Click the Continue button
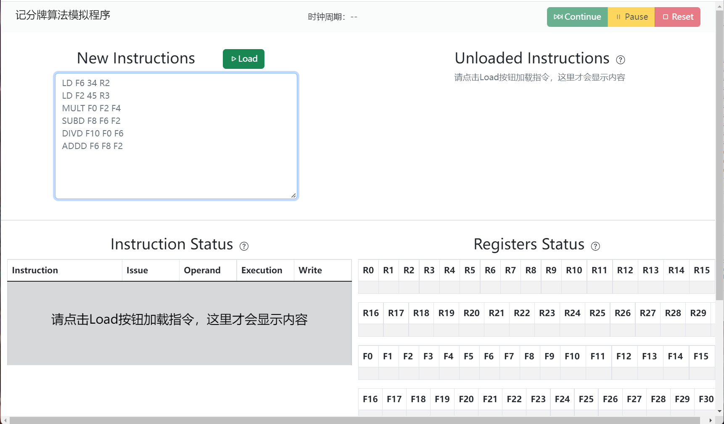Image resolution: width=724 pixels, height=424 pixels. [x=577, y=17]
